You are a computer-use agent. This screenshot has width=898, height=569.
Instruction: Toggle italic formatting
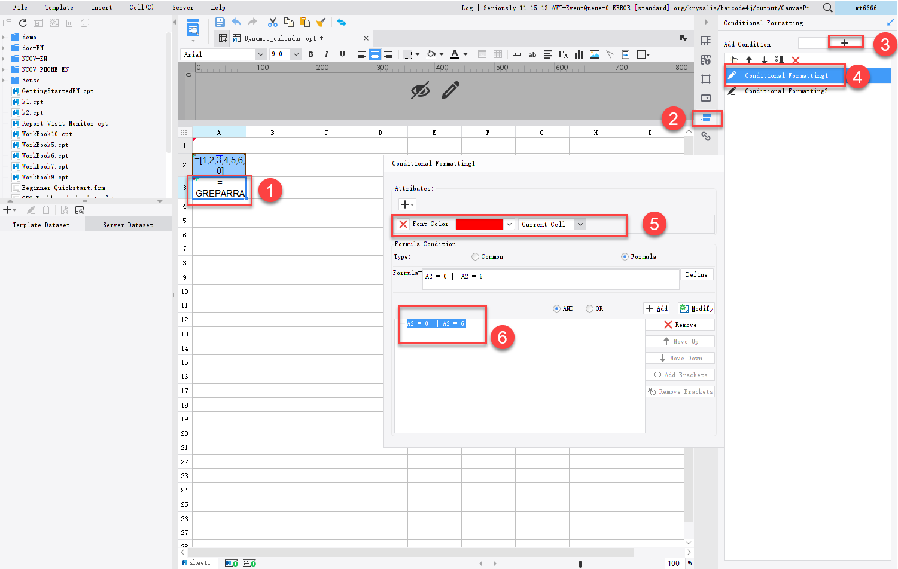tap(326, 54)
